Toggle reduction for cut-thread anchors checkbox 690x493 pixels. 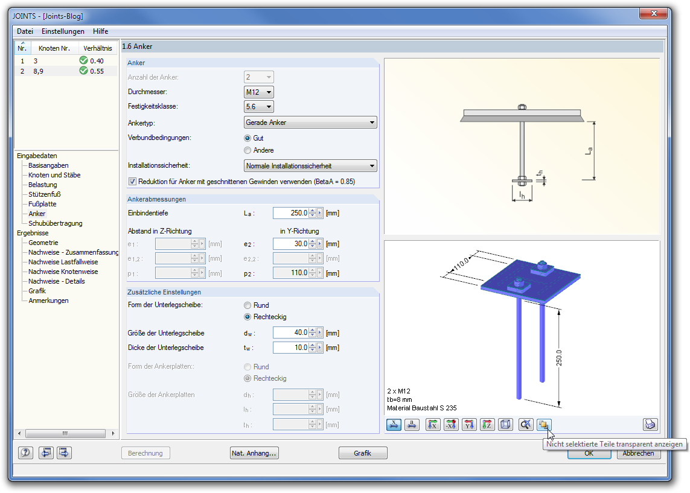click(132, 181)
